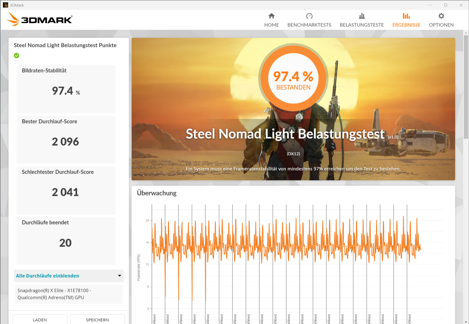Click the Belastungsteste bar chart icon
Image resolution: width=469 pixels, height=324 pixels.
pyautogui.click(x=362, y=16)
